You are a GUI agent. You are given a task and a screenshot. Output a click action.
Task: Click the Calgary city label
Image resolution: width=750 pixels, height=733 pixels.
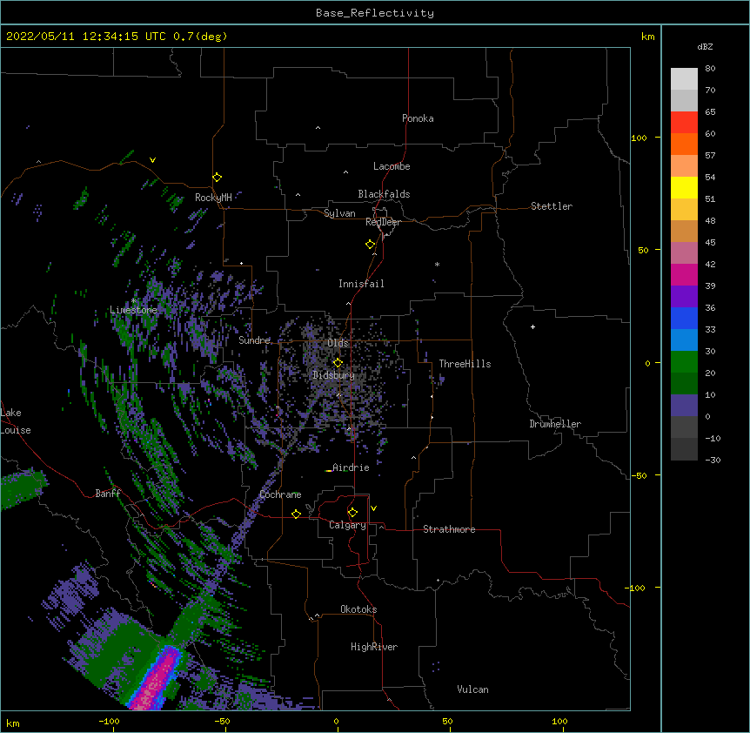[347, 525]
